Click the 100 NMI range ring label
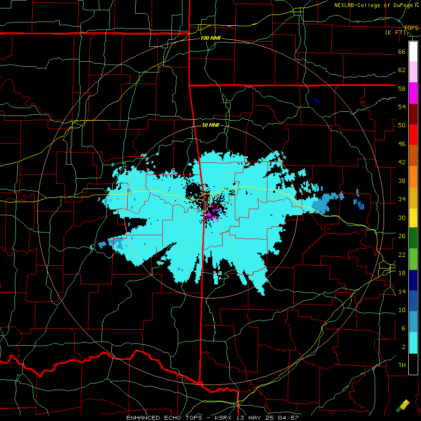The image size is (421, 421). click(210, 38)
